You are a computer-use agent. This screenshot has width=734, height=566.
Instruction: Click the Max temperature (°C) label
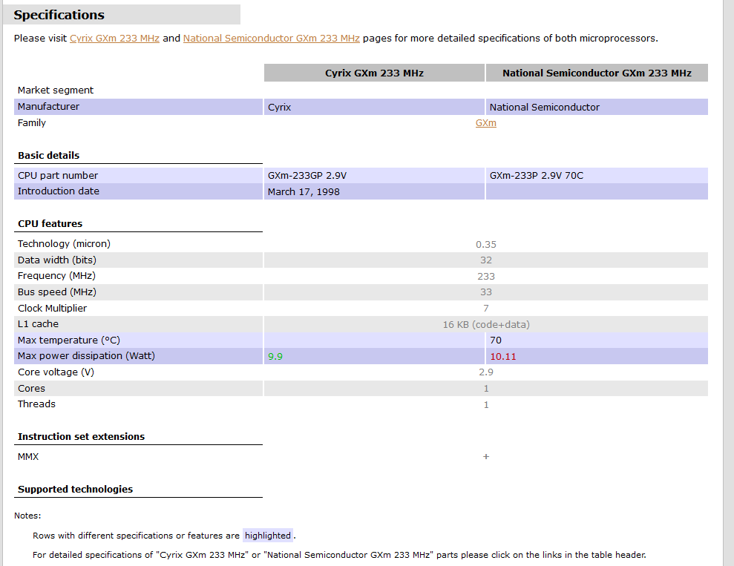click(69, 340)
